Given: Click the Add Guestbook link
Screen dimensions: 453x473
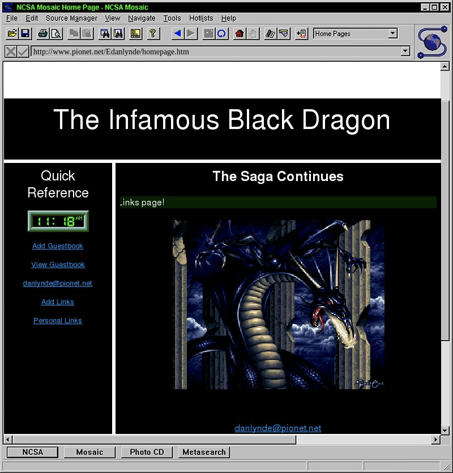Looking at the screenshot, I should tap(58, 246).
